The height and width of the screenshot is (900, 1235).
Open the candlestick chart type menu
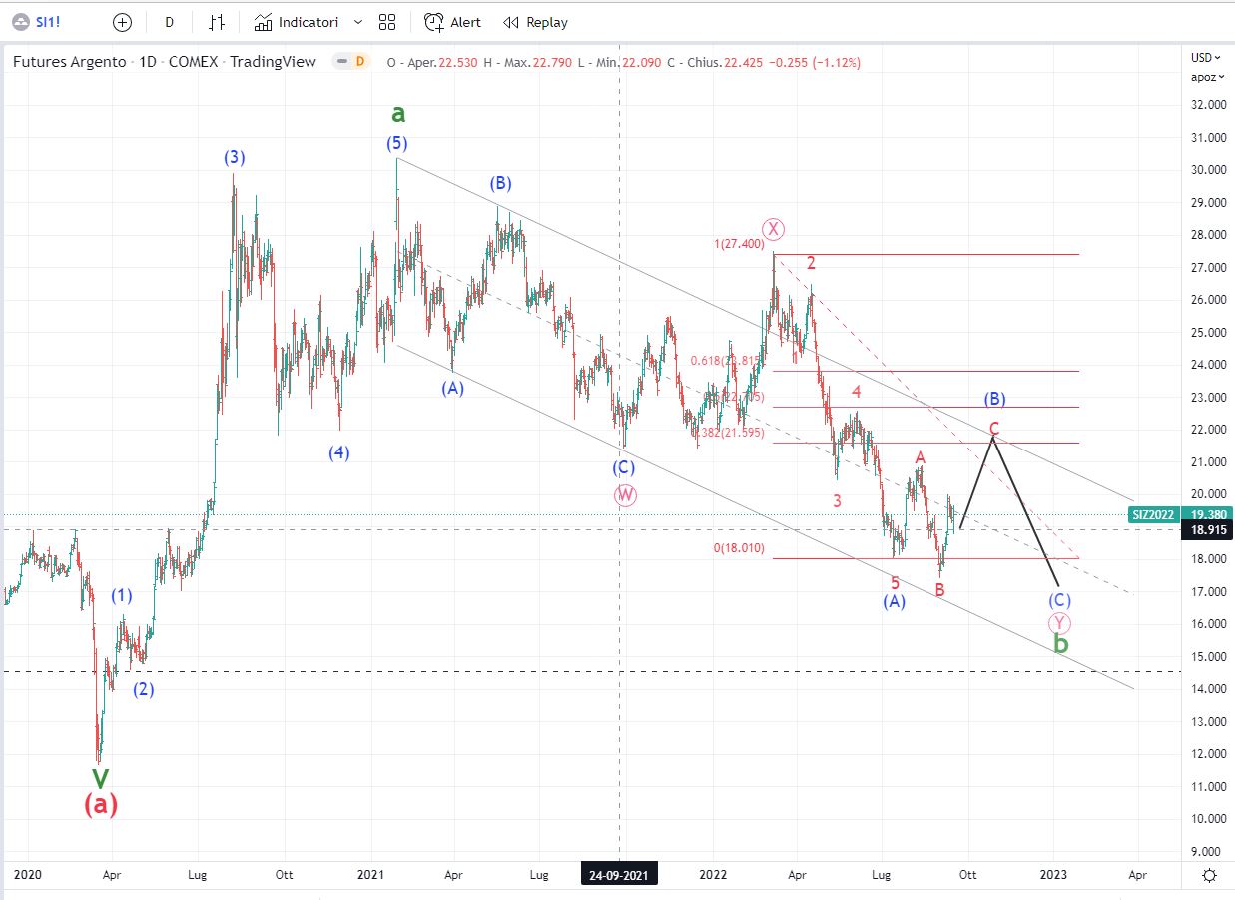(x=217, y=22)
